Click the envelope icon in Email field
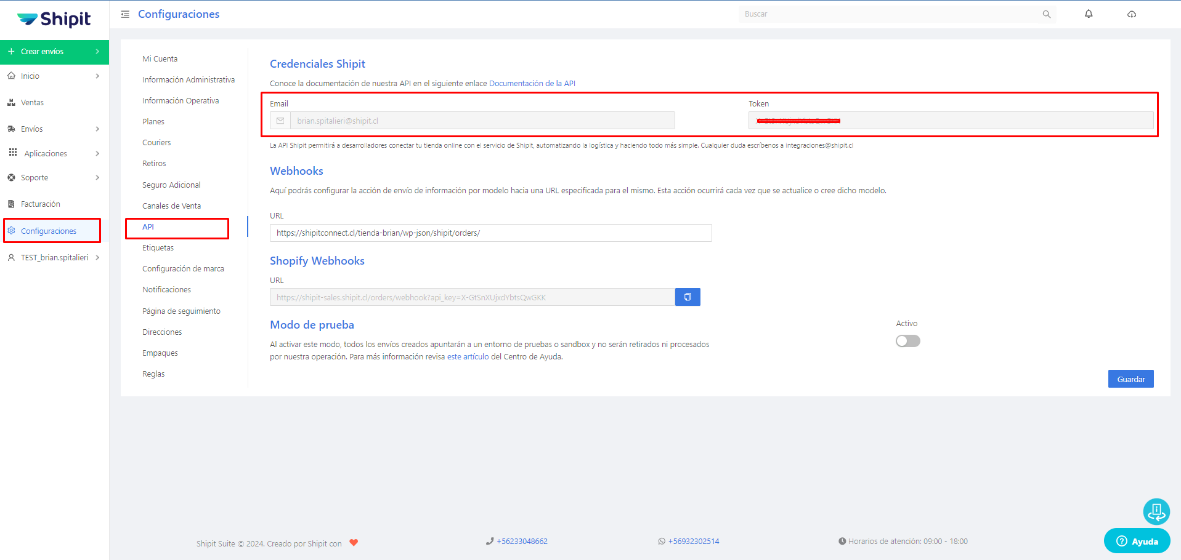 pos(280,121)
